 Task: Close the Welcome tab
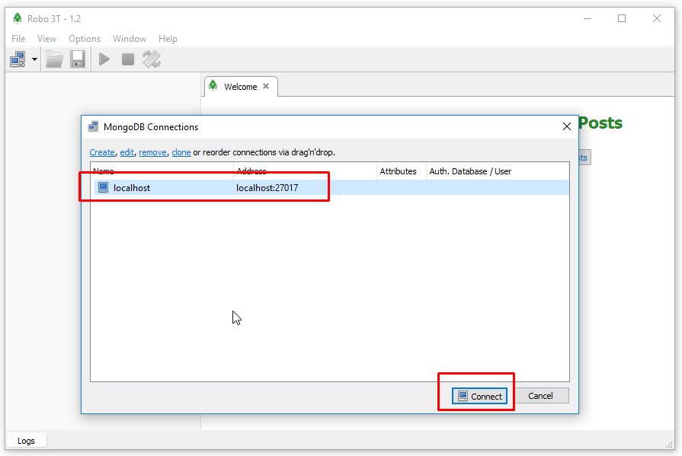coord(266,86)
